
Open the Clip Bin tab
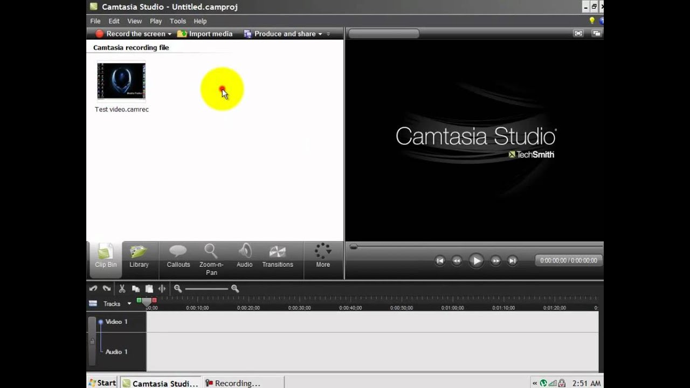106,260
